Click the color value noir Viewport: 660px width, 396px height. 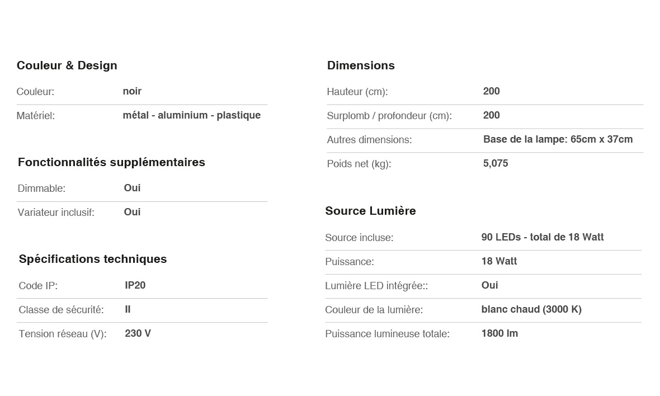(x=132, y=91)
